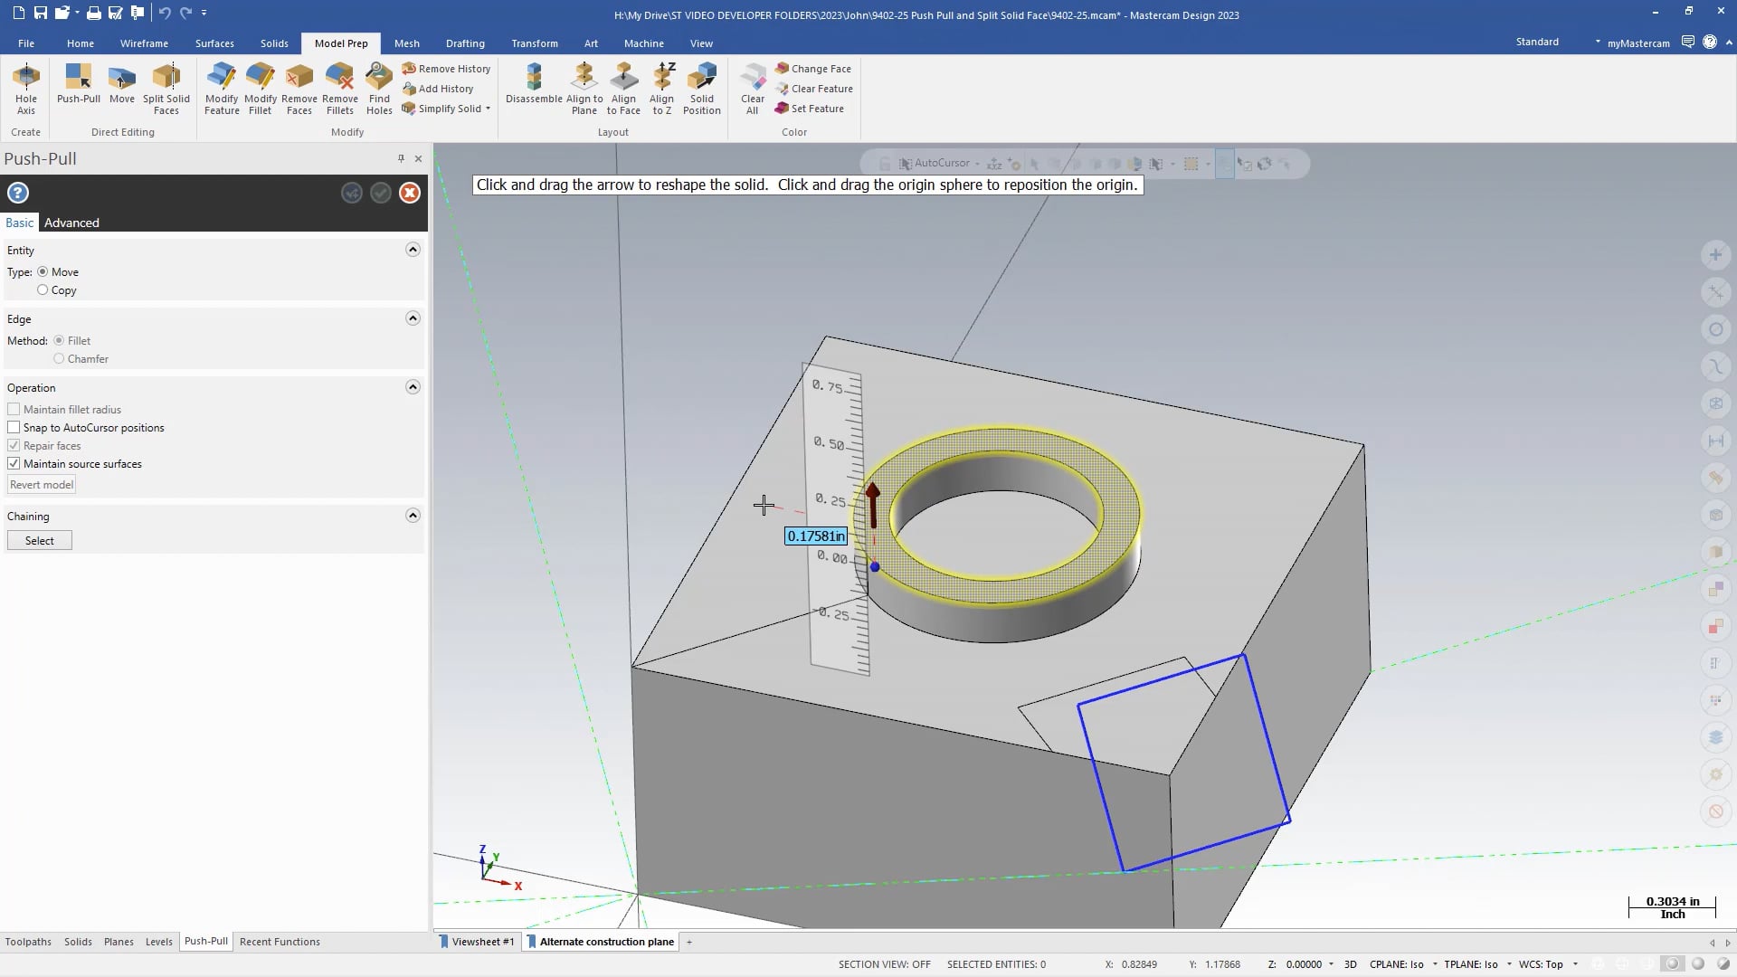This screenshot has height=977, width=1737.
Task: Expand the Edge section panel
Action: click(x=413, y=318)
